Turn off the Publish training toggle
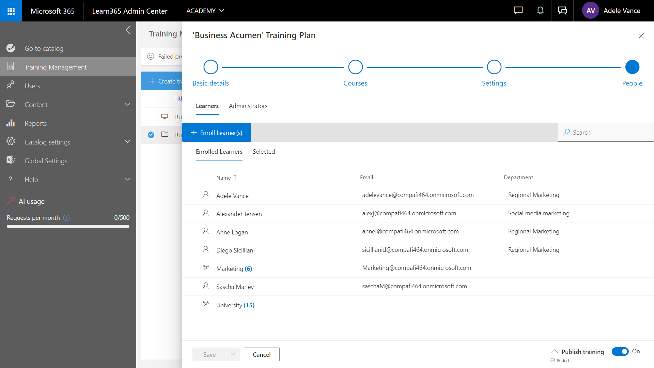Image resolution: width=654 pixels, height=368 pixels. click(x=621, y=351)
